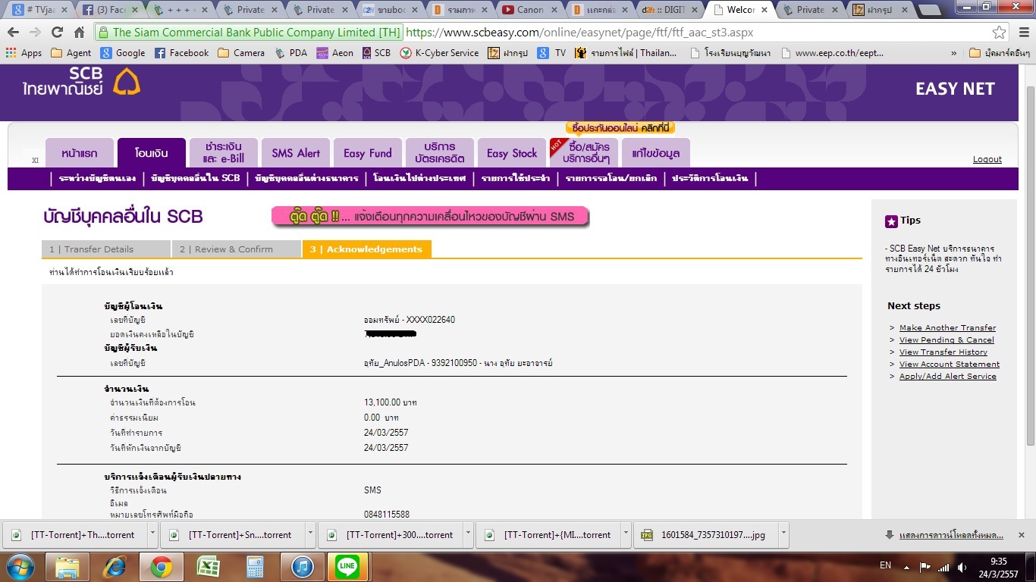Switch to the SMS Alert tab

[x=296, y=153]
